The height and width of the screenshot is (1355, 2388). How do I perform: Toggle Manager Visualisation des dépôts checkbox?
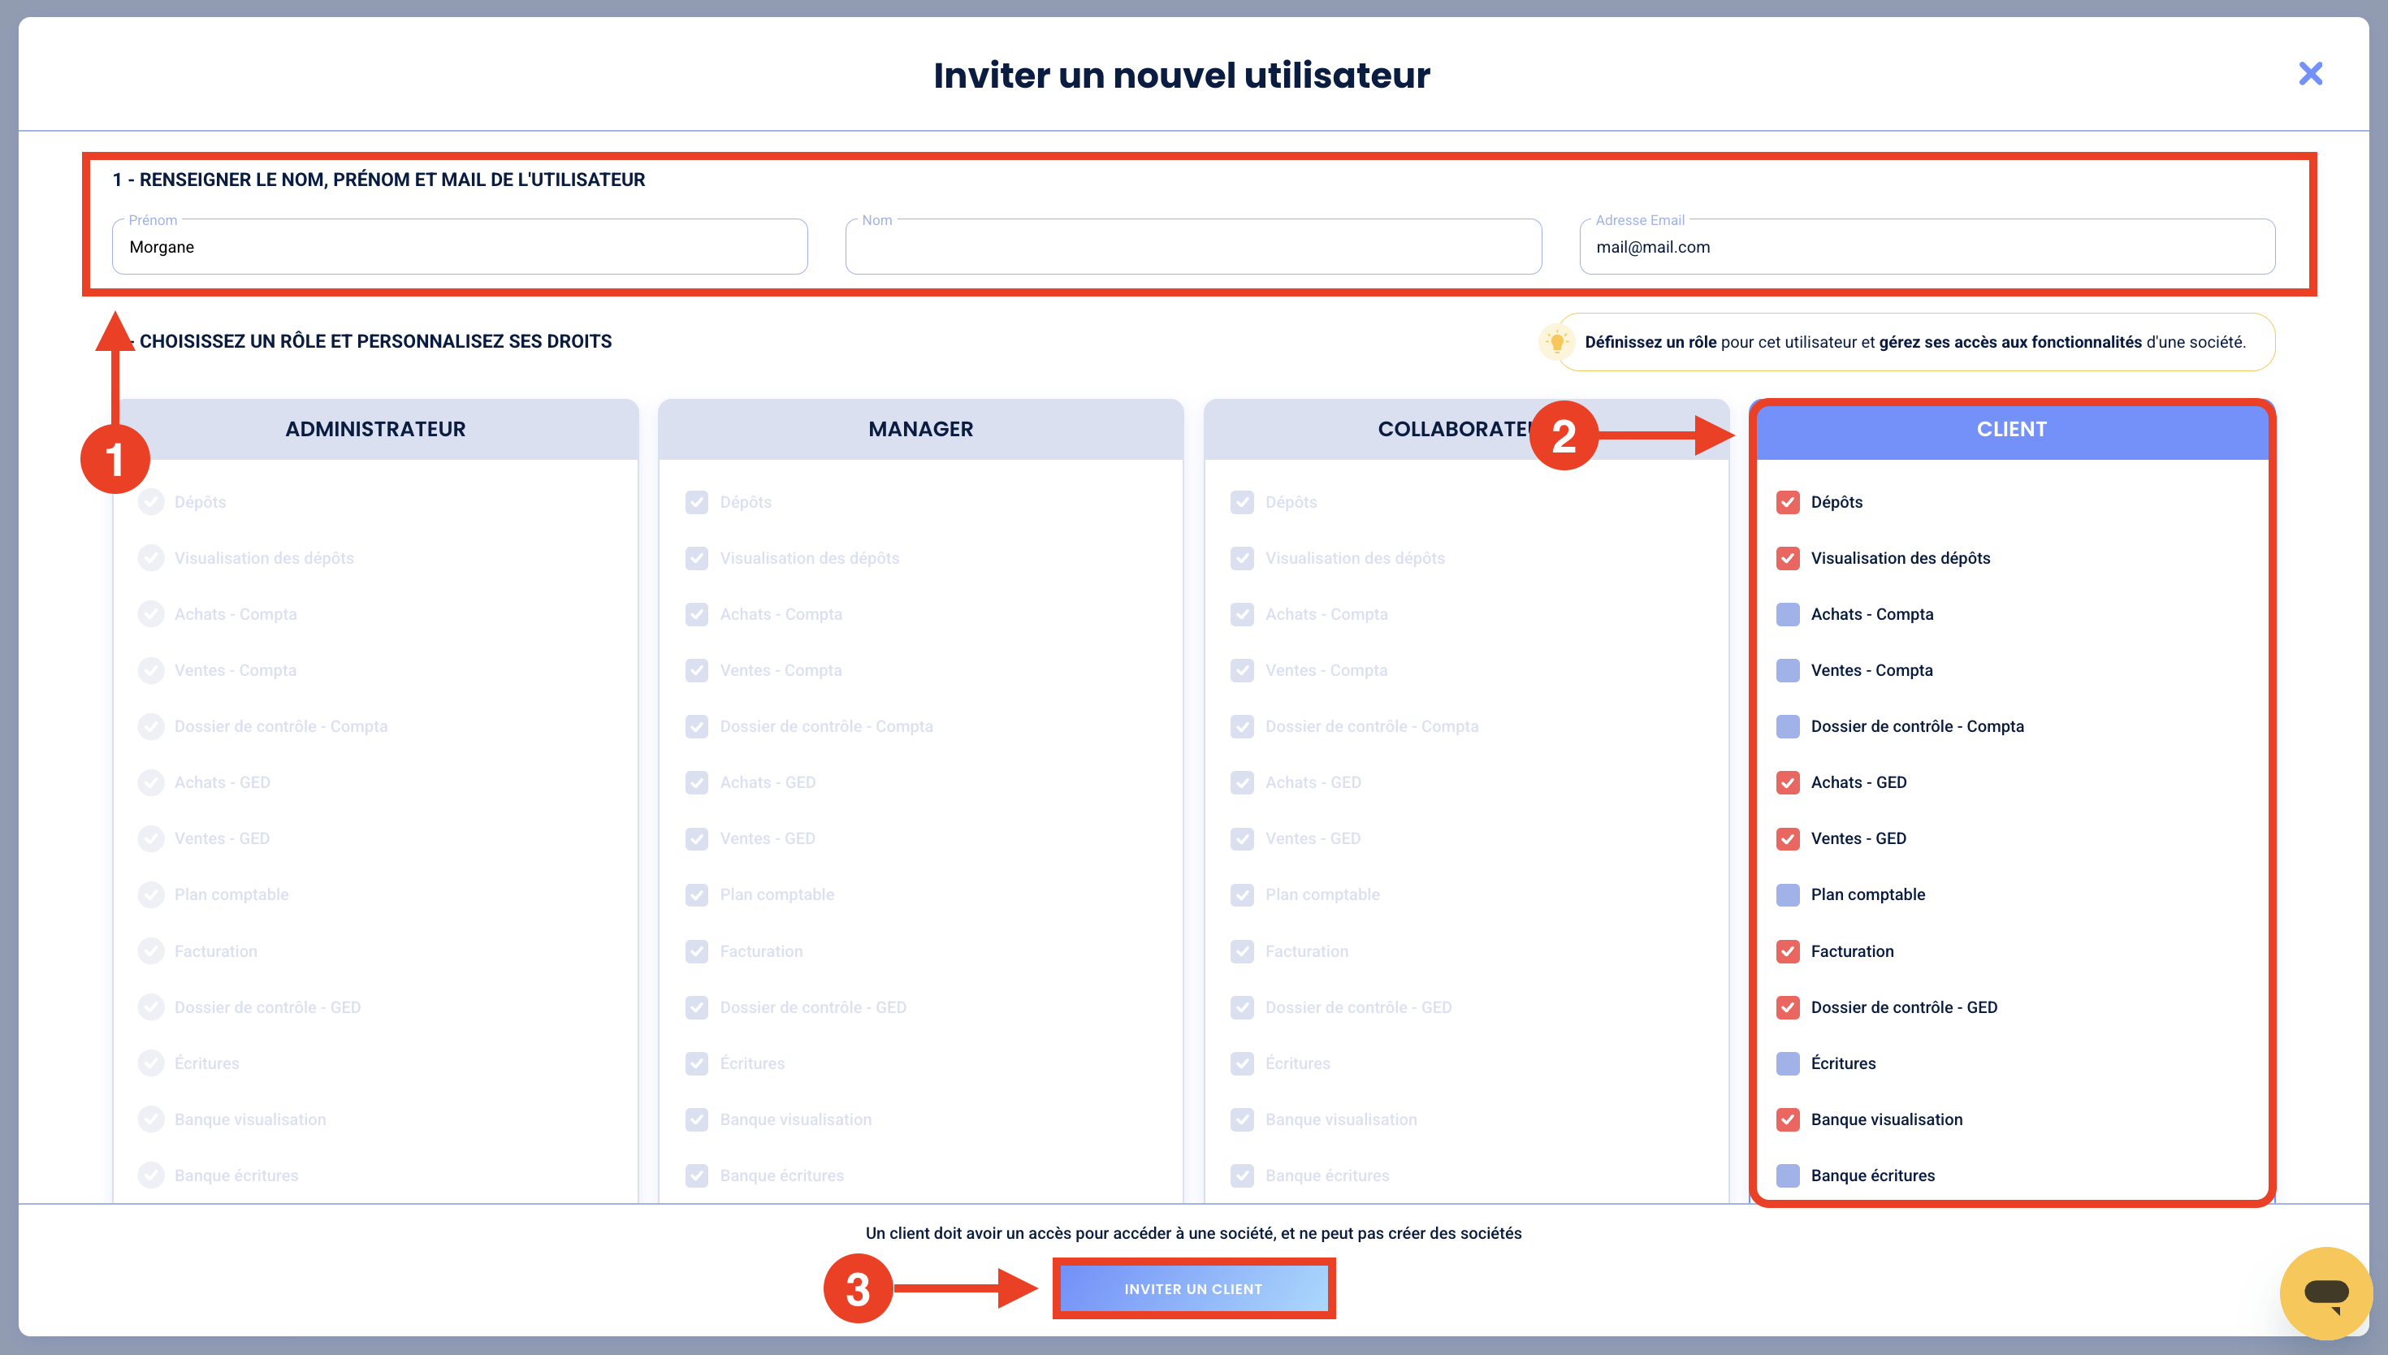697,558
